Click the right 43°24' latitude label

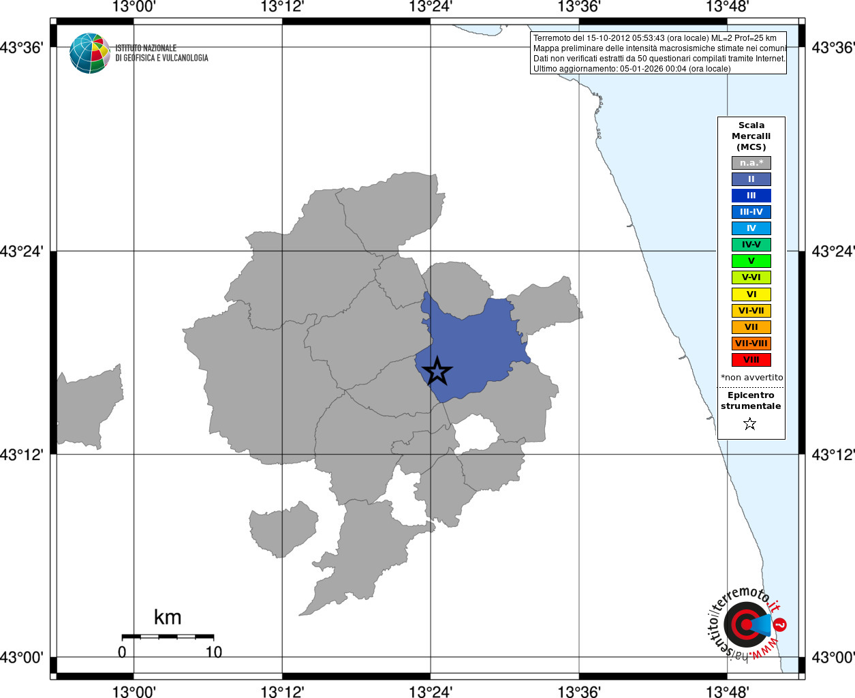(833, 252)
